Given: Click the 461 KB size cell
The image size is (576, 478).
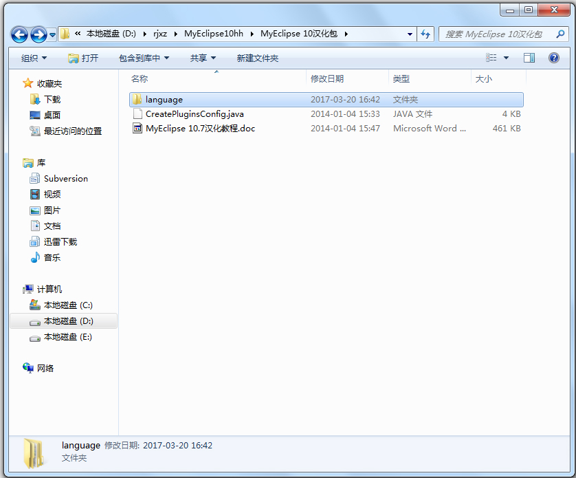Looking at the screenshot, I should (507, 129).
